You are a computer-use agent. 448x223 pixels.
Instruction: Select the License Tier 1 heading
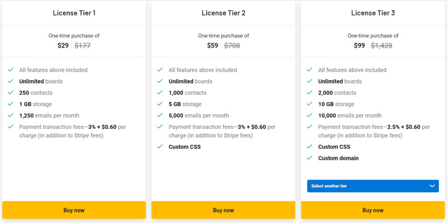(x=74, y=13)
